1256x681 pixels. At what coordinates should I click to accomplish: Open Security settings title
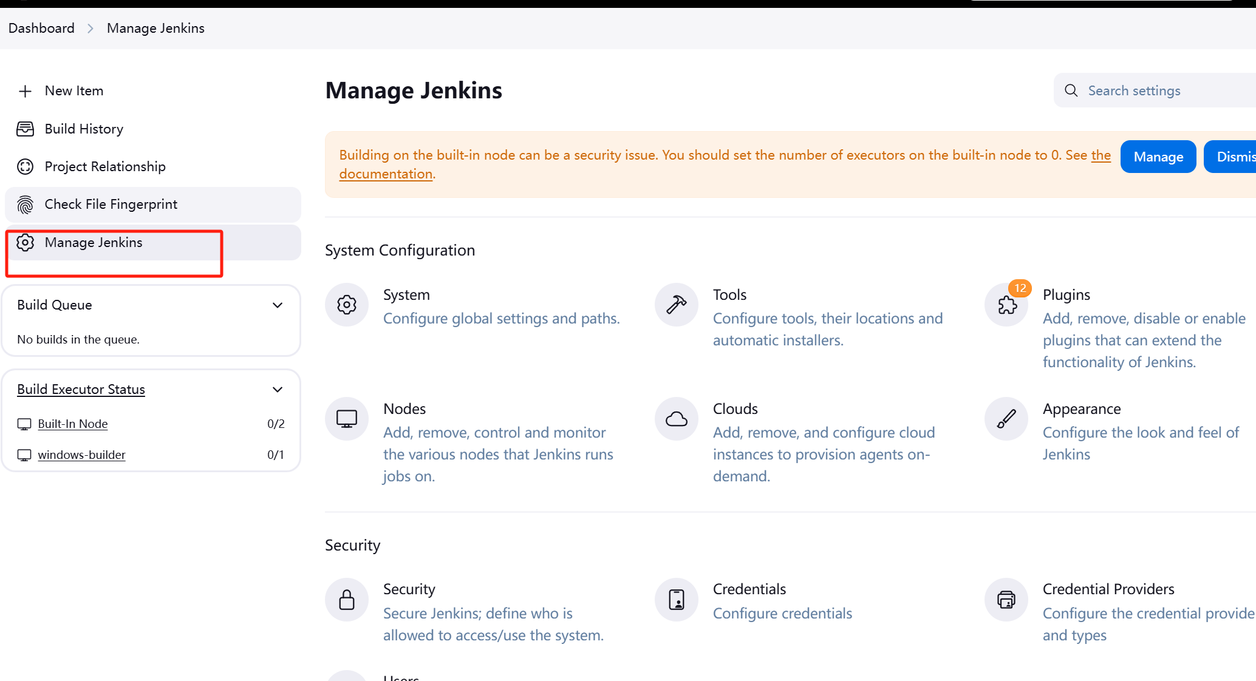coord(409,589)
